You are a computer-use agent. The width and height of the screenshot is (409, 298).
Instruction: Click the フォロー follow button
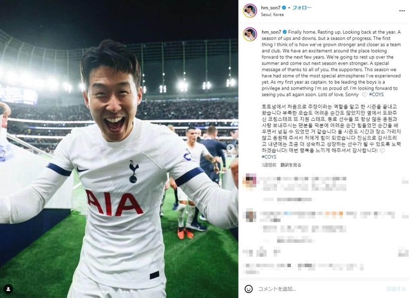[302, 8]
